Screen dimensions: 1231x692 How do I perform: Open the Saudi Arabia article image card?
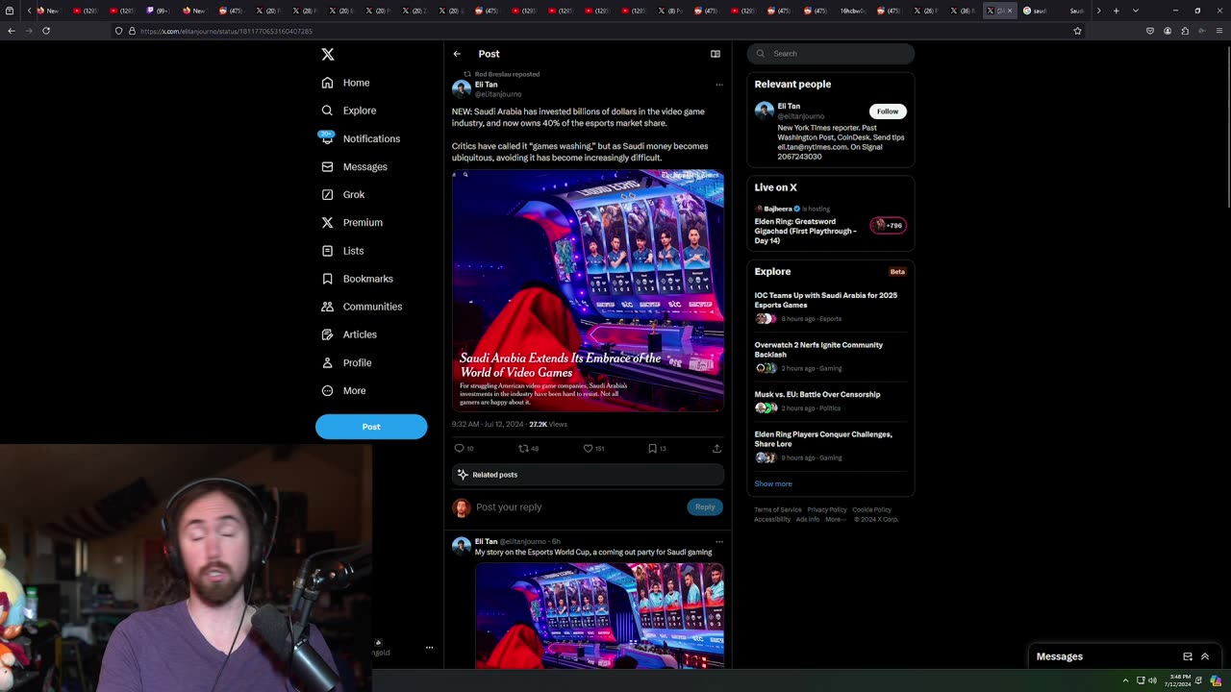pyautogui.click(x=588, y=291)
